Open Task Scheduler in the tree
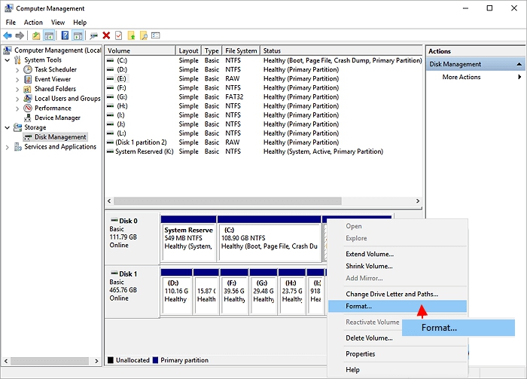The width and height of the screenshot is (527, 379). tap(56, 69)
